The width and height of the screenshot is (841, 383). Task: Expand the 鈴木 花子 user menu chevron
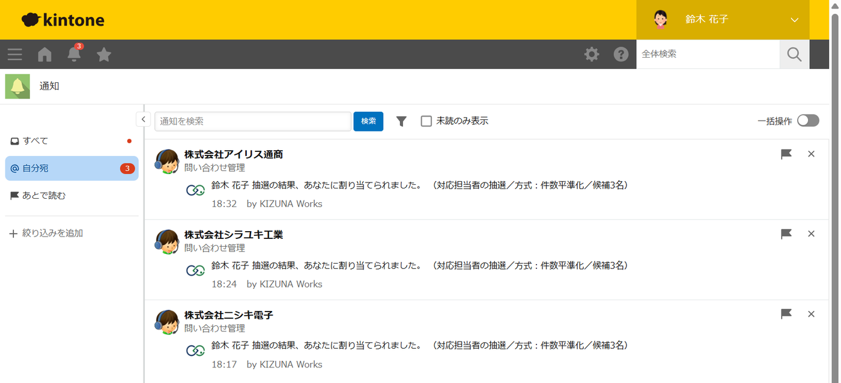pyautogui.click(x=795, y=20)
